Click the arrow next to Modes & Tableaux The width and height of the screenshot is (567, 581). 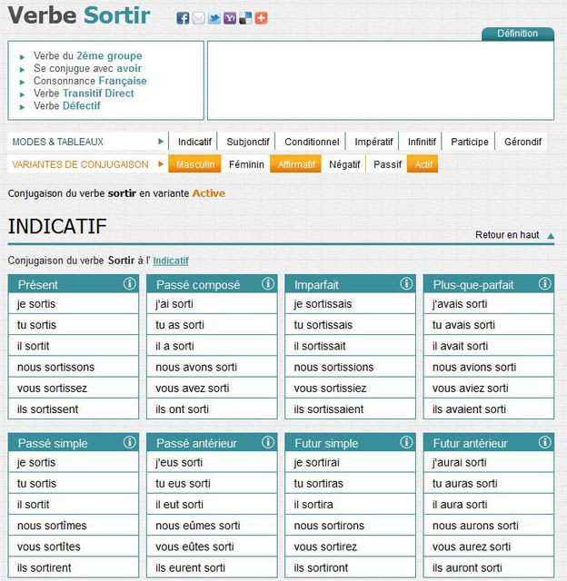161,142
